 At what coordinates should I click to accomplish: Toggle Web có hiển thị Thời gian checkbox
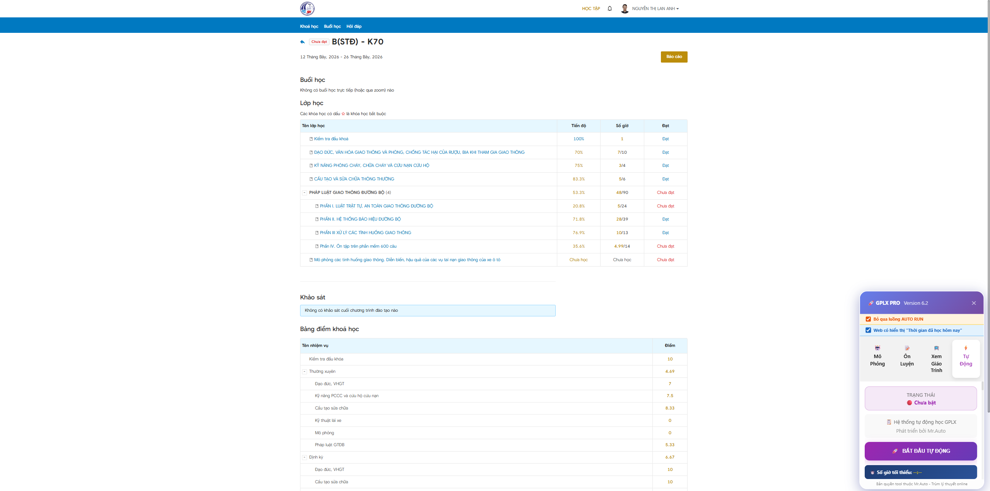[868, 330]
